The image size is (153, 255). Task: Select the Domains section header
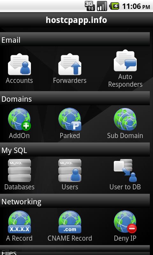click(x=75, y=98)
